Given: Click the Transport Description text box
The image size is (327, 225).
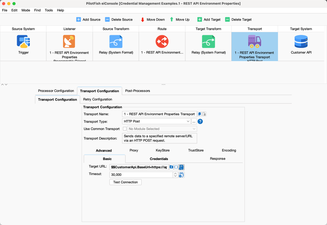Looking at the screenshot, I should [x=160, y=138].
